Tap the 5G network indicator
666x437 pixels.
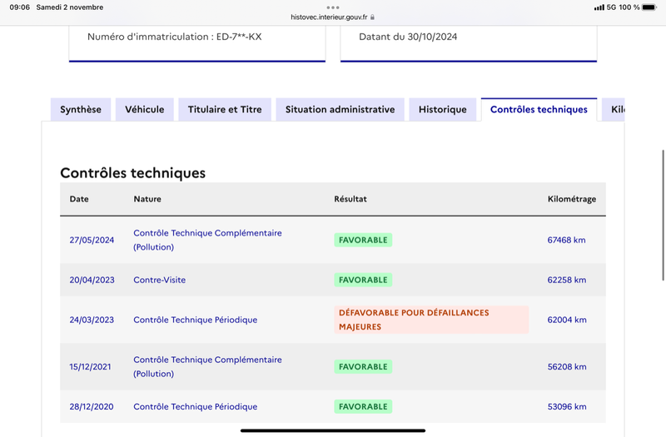click(x=611, y=7)
